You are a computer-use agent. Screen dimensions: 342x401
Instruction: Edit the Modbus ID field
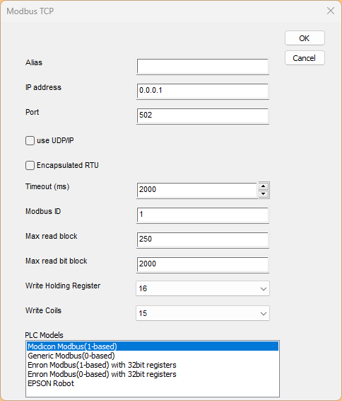click(x=203, y=215)
